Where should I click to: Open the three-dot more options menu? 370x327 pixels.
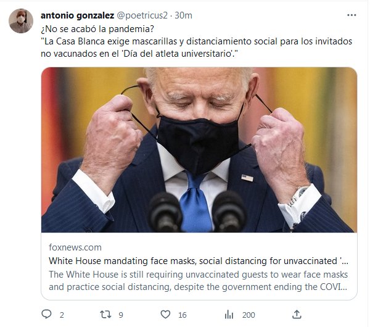(351, 15)
